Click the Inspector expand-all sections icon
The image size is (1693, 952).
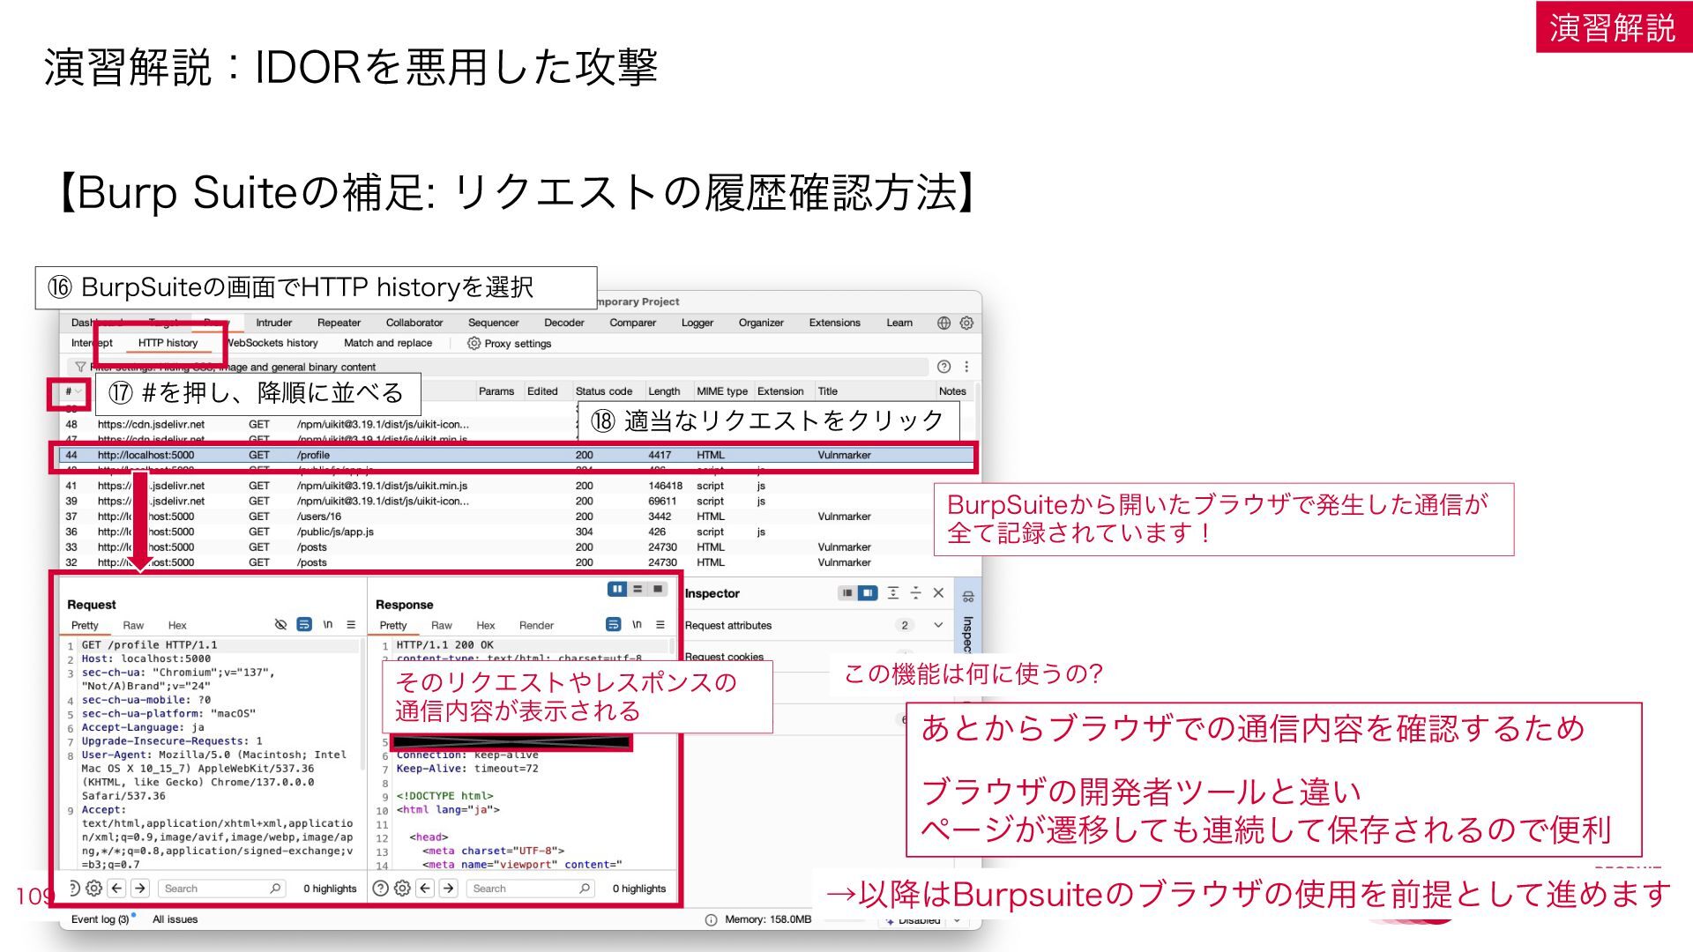point(893,593)
